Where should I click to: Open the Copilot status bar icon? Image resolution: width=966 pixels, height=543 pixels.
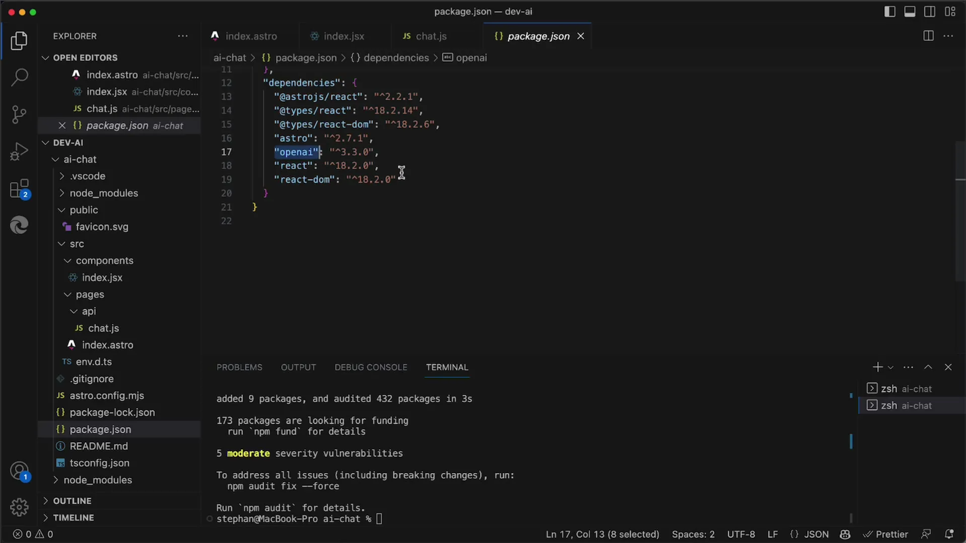click(x=845, y=534)
